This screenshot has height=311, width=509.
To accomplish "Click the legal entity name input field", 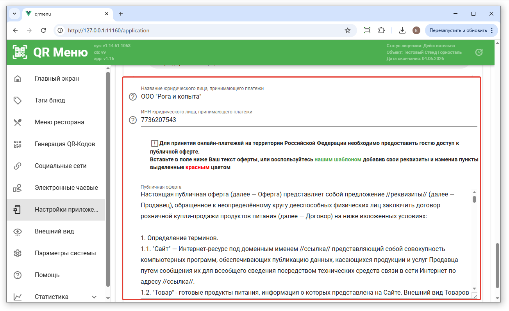I will pyautogui.click(x=309, y=97).
